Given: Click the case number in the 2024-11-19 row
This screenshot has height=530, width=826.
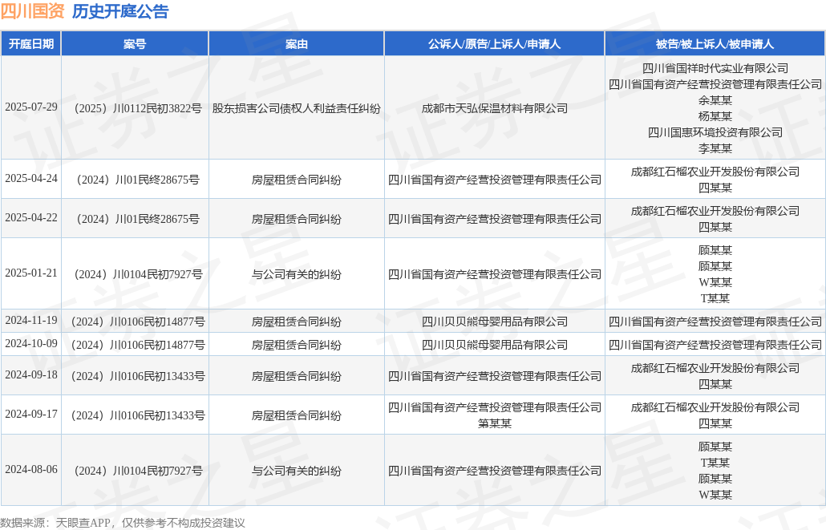Looking at the screenshot, I should [136, 322].
